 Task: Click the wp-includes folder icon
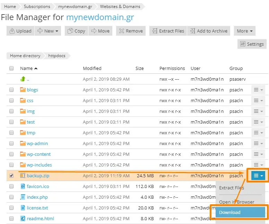[23, 165]
